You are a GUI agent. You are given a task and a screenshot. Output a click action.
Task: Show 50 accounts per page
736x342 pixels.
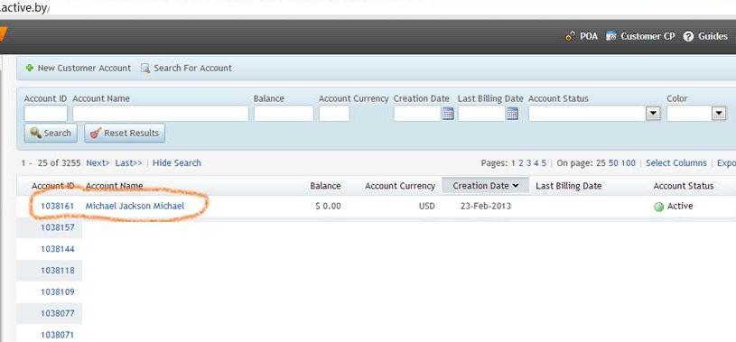click(613, 163)
